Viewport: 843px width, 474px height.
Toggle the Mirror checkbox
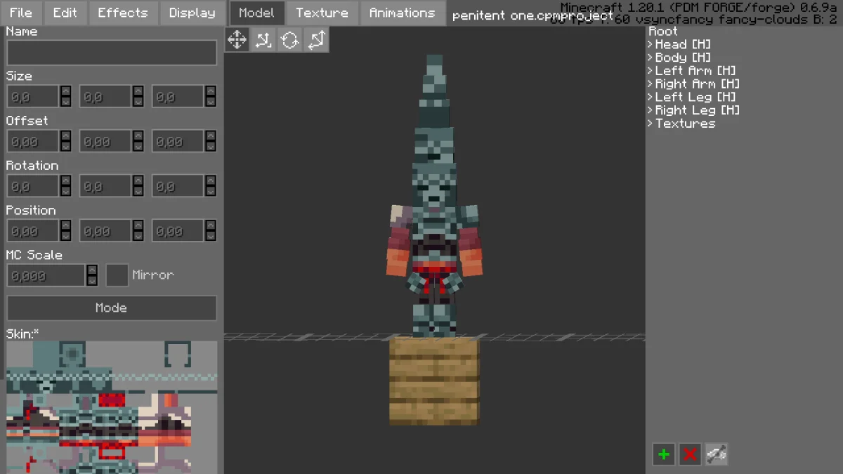[x=117, y=275]
